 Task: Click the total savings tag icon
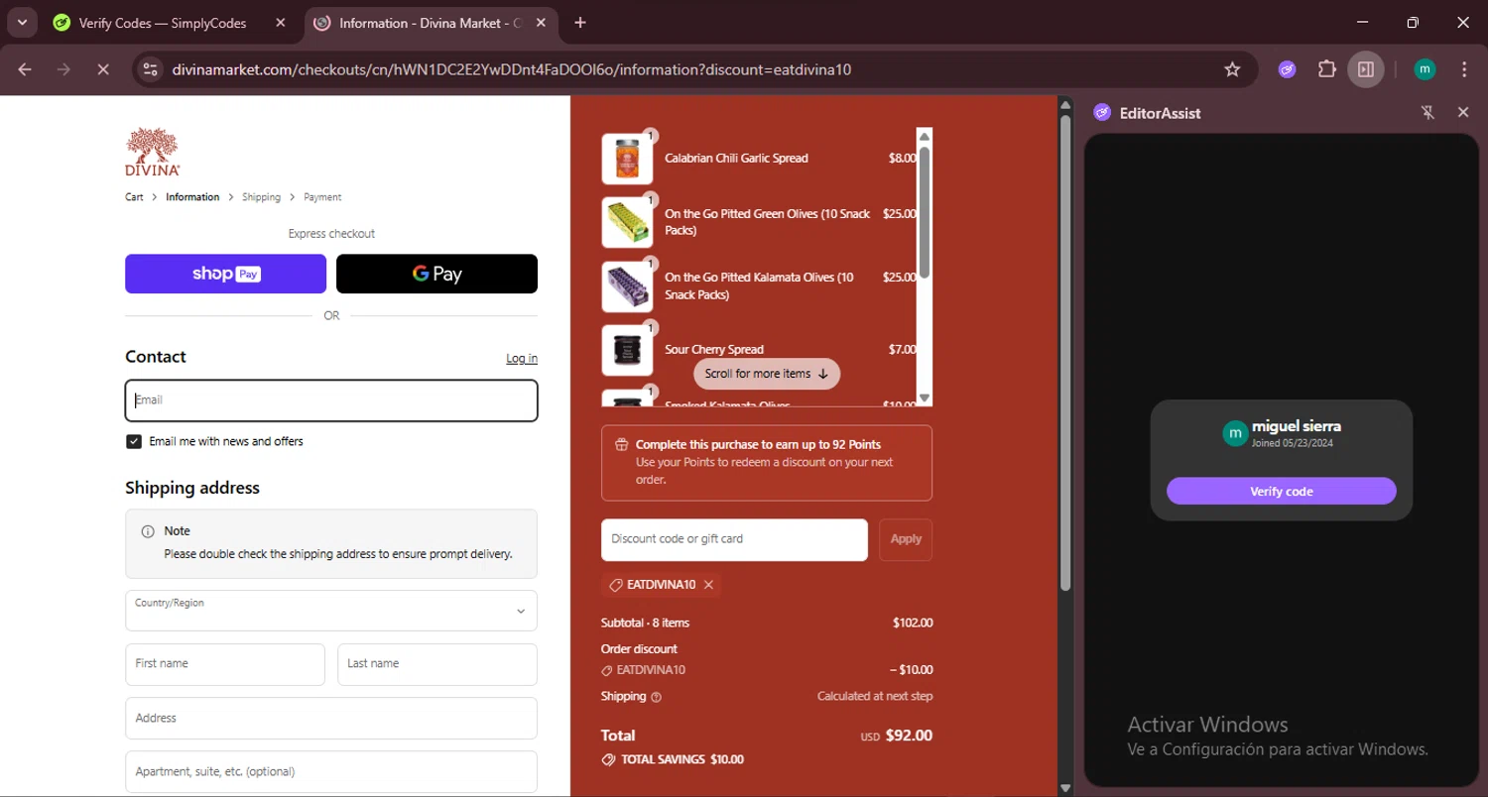(x=608, y=759)
